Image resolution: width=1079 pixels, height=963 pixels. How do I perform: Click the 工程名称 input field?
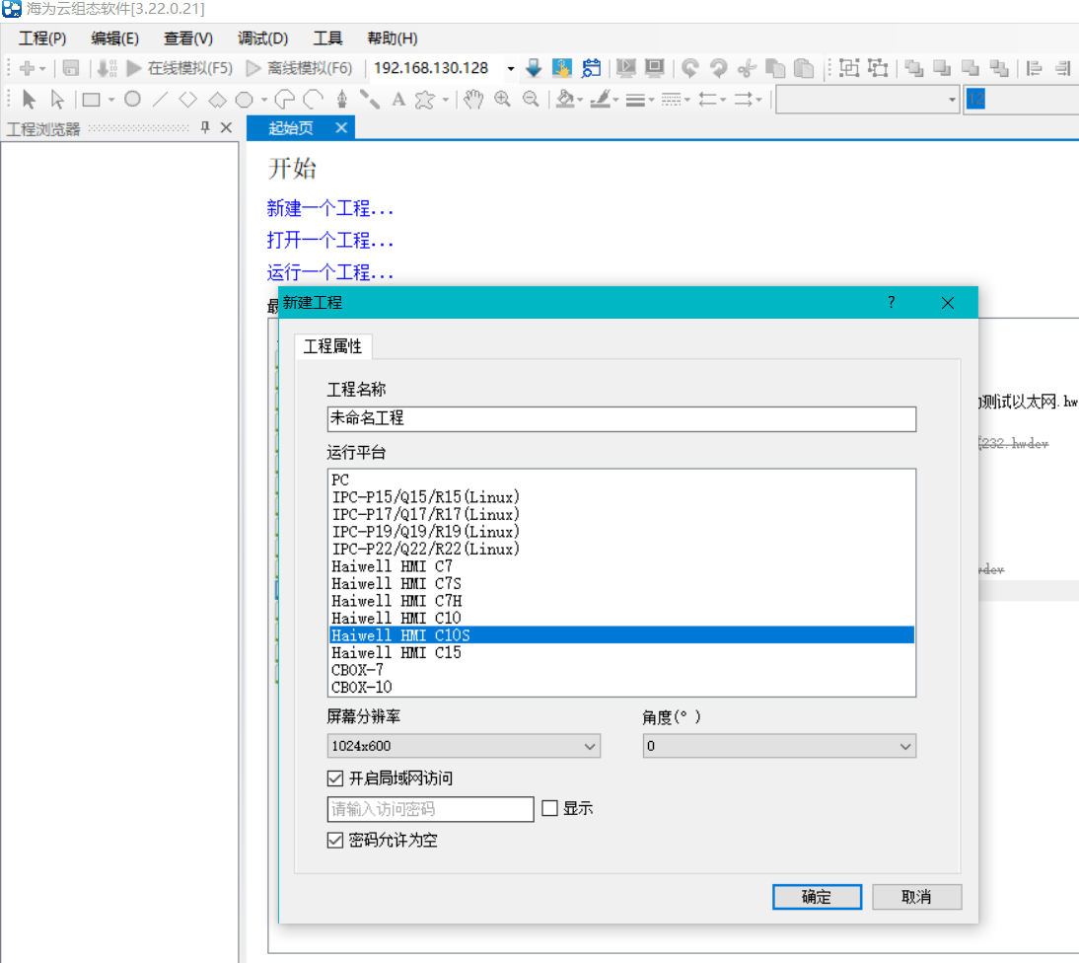[621, 418]
